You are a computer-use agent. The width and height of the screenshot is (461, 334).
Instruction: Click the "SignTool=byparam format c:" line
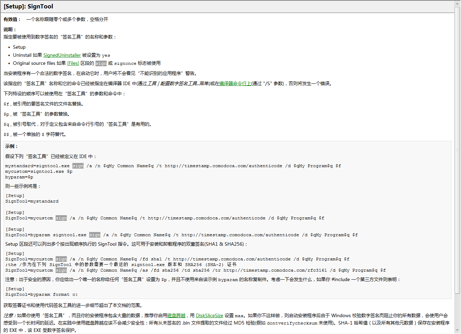tap(42, 295)
